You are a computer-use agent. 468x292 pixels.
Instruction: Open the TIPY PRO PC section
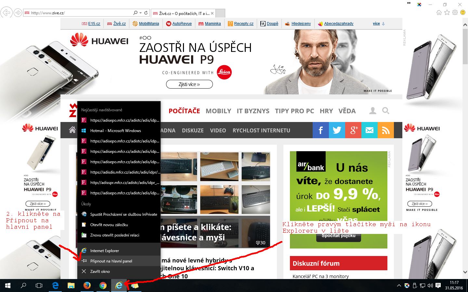pos(294,111)
